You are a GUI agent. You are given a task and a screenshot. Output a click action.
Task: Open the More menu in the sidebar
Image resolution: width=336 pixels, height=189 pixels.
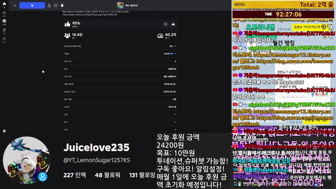pos(4,40)
